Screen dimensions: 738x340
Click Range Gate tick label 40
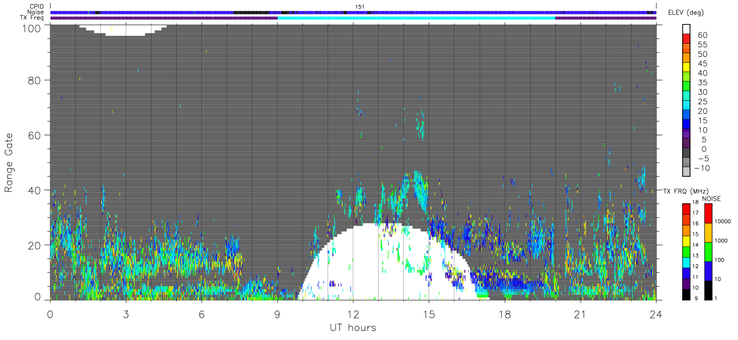pyautogui.click(x=35, y=190)
